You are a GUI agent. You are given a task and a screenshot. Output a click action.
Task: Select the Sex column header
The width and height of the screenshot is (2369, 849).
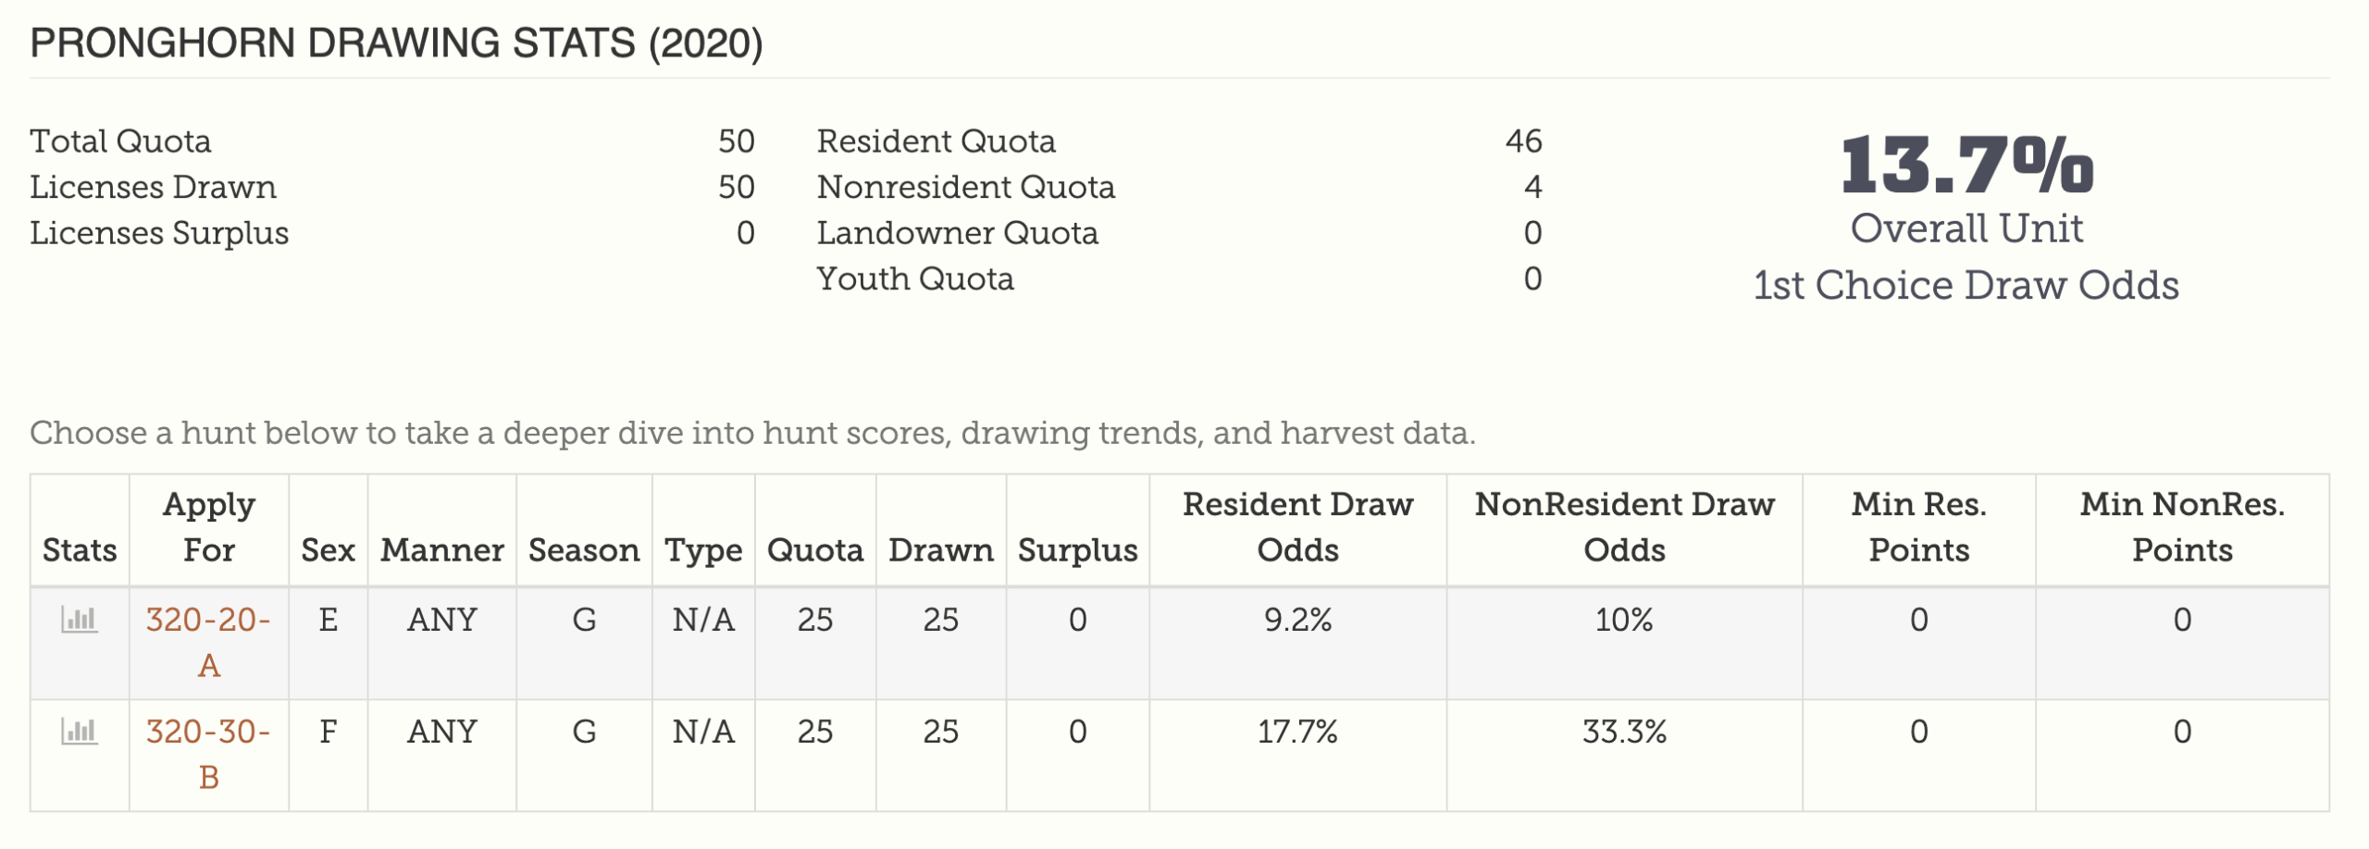328,550
